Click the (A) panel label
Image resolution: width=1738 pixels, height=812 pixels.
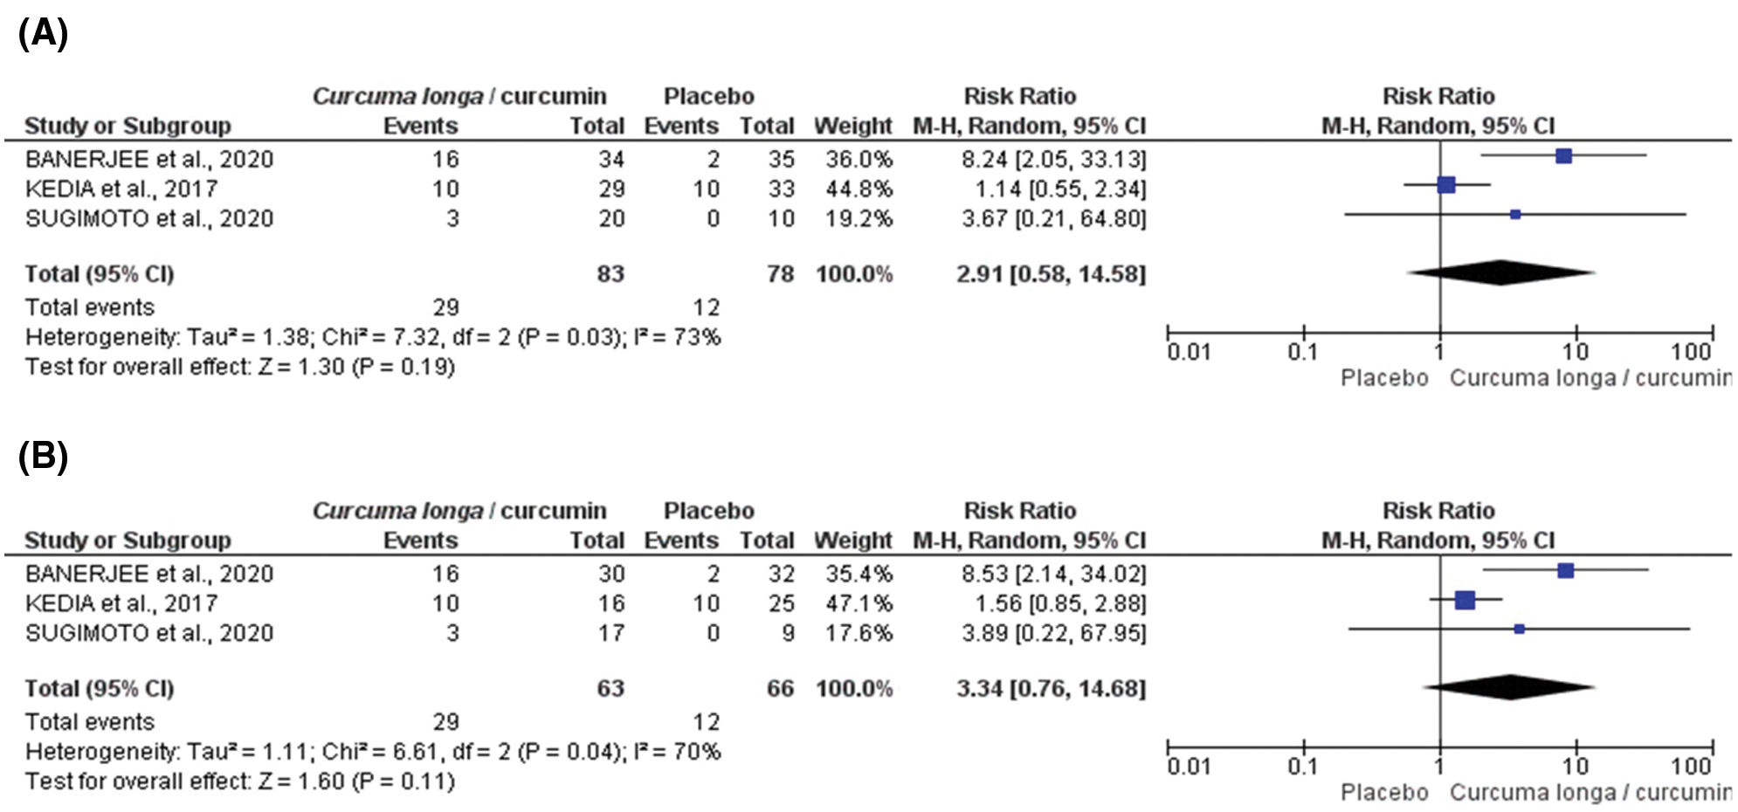click(x=43, y=34)
